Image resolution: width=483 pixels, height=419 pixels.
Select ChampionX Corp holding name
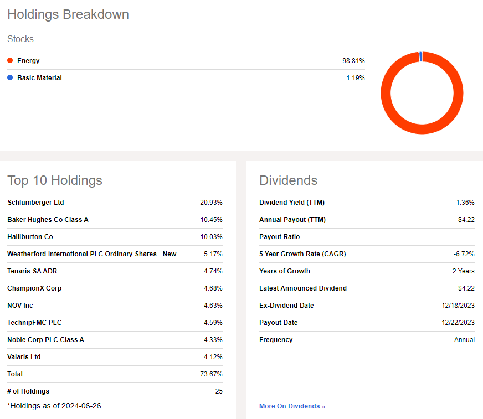(34, 288)
